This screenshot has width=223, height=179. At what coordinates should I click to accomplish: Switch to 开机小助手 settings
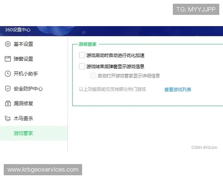34,74
